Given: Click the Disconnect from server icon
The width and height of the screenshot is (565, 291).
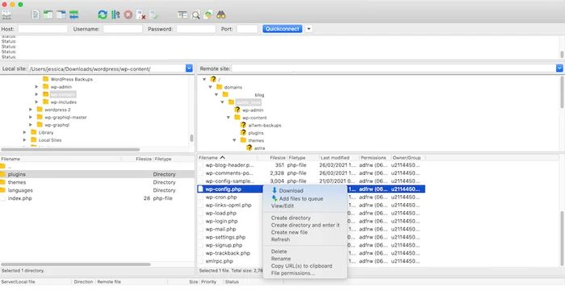Looking at the screenshot, I should [140, 15].
